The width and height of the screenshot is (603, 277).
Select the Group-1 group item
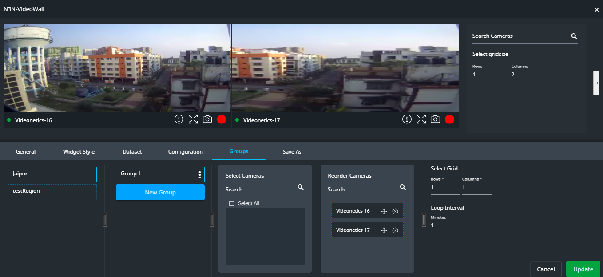click(x=160, y=174)
